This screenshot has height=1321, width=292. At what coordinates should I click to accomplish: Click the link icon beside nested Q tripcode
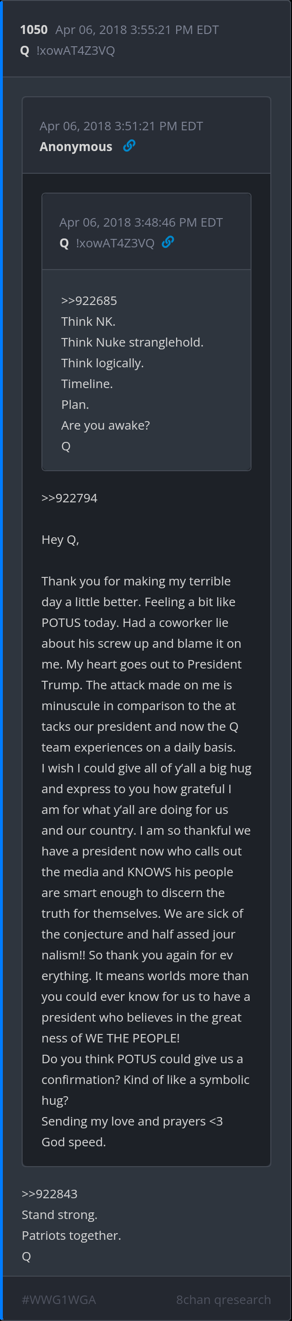pos(168,243)
